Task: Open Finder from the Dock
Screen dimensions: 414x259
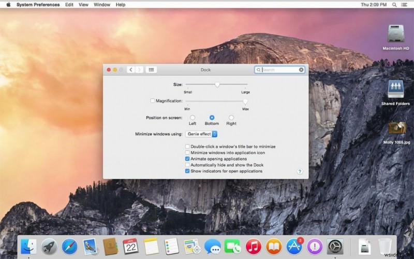Action: tap(28, 247)
